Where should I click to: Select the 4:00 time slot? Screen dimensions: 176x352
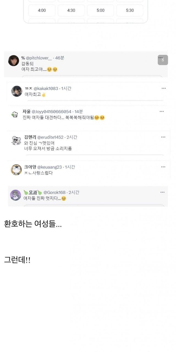point(42,10)
